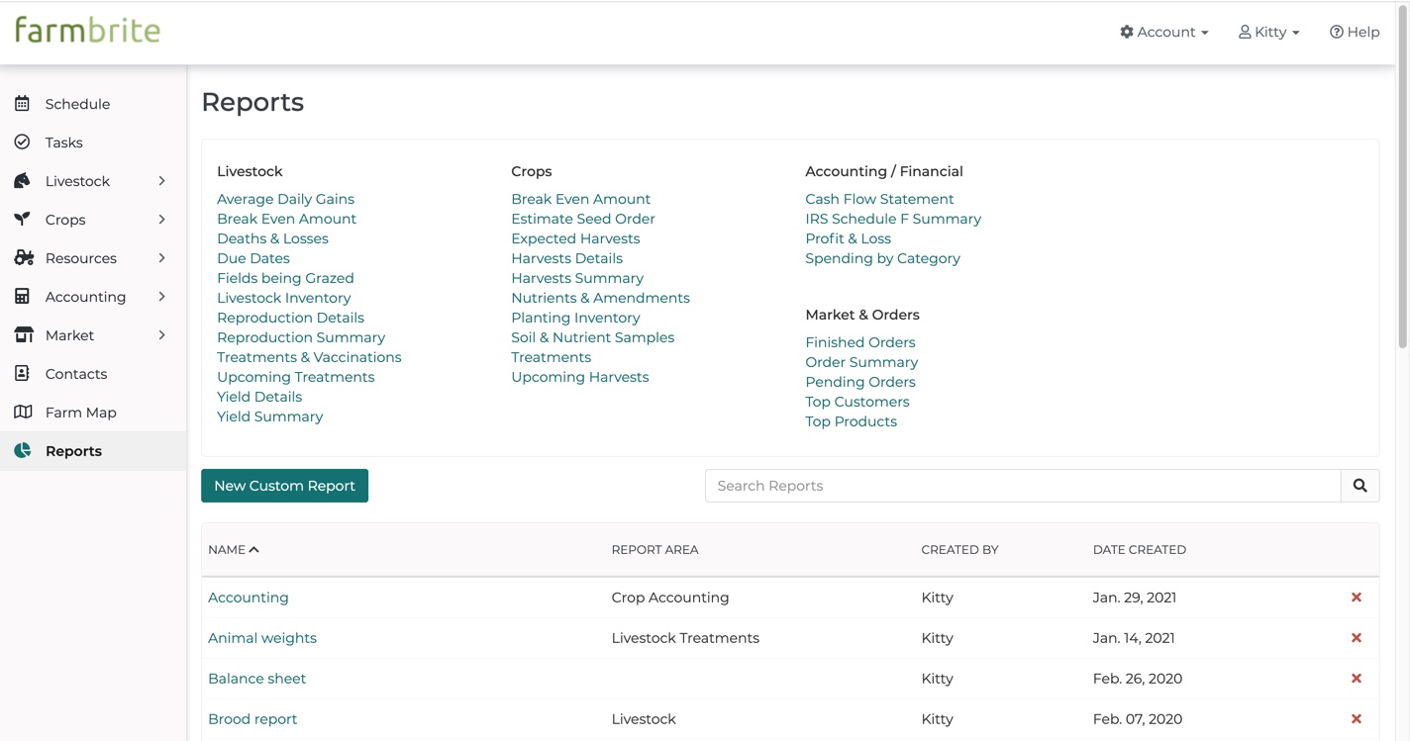Click the Crops seedling icon
The image size is (1410, 741).
(x=22, y=220)
